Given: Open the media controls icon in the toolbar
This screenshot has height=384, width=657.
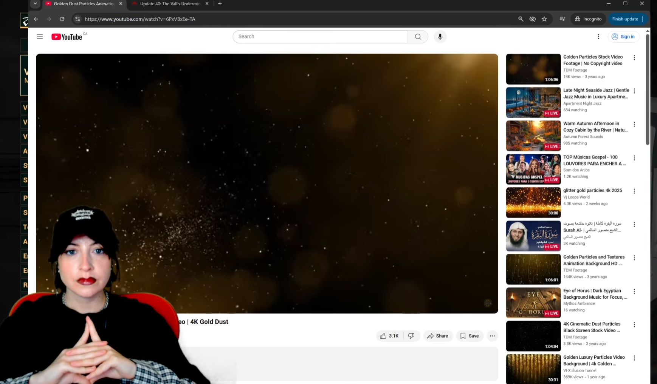Looking at the screenshot, I should pos(562,19).
